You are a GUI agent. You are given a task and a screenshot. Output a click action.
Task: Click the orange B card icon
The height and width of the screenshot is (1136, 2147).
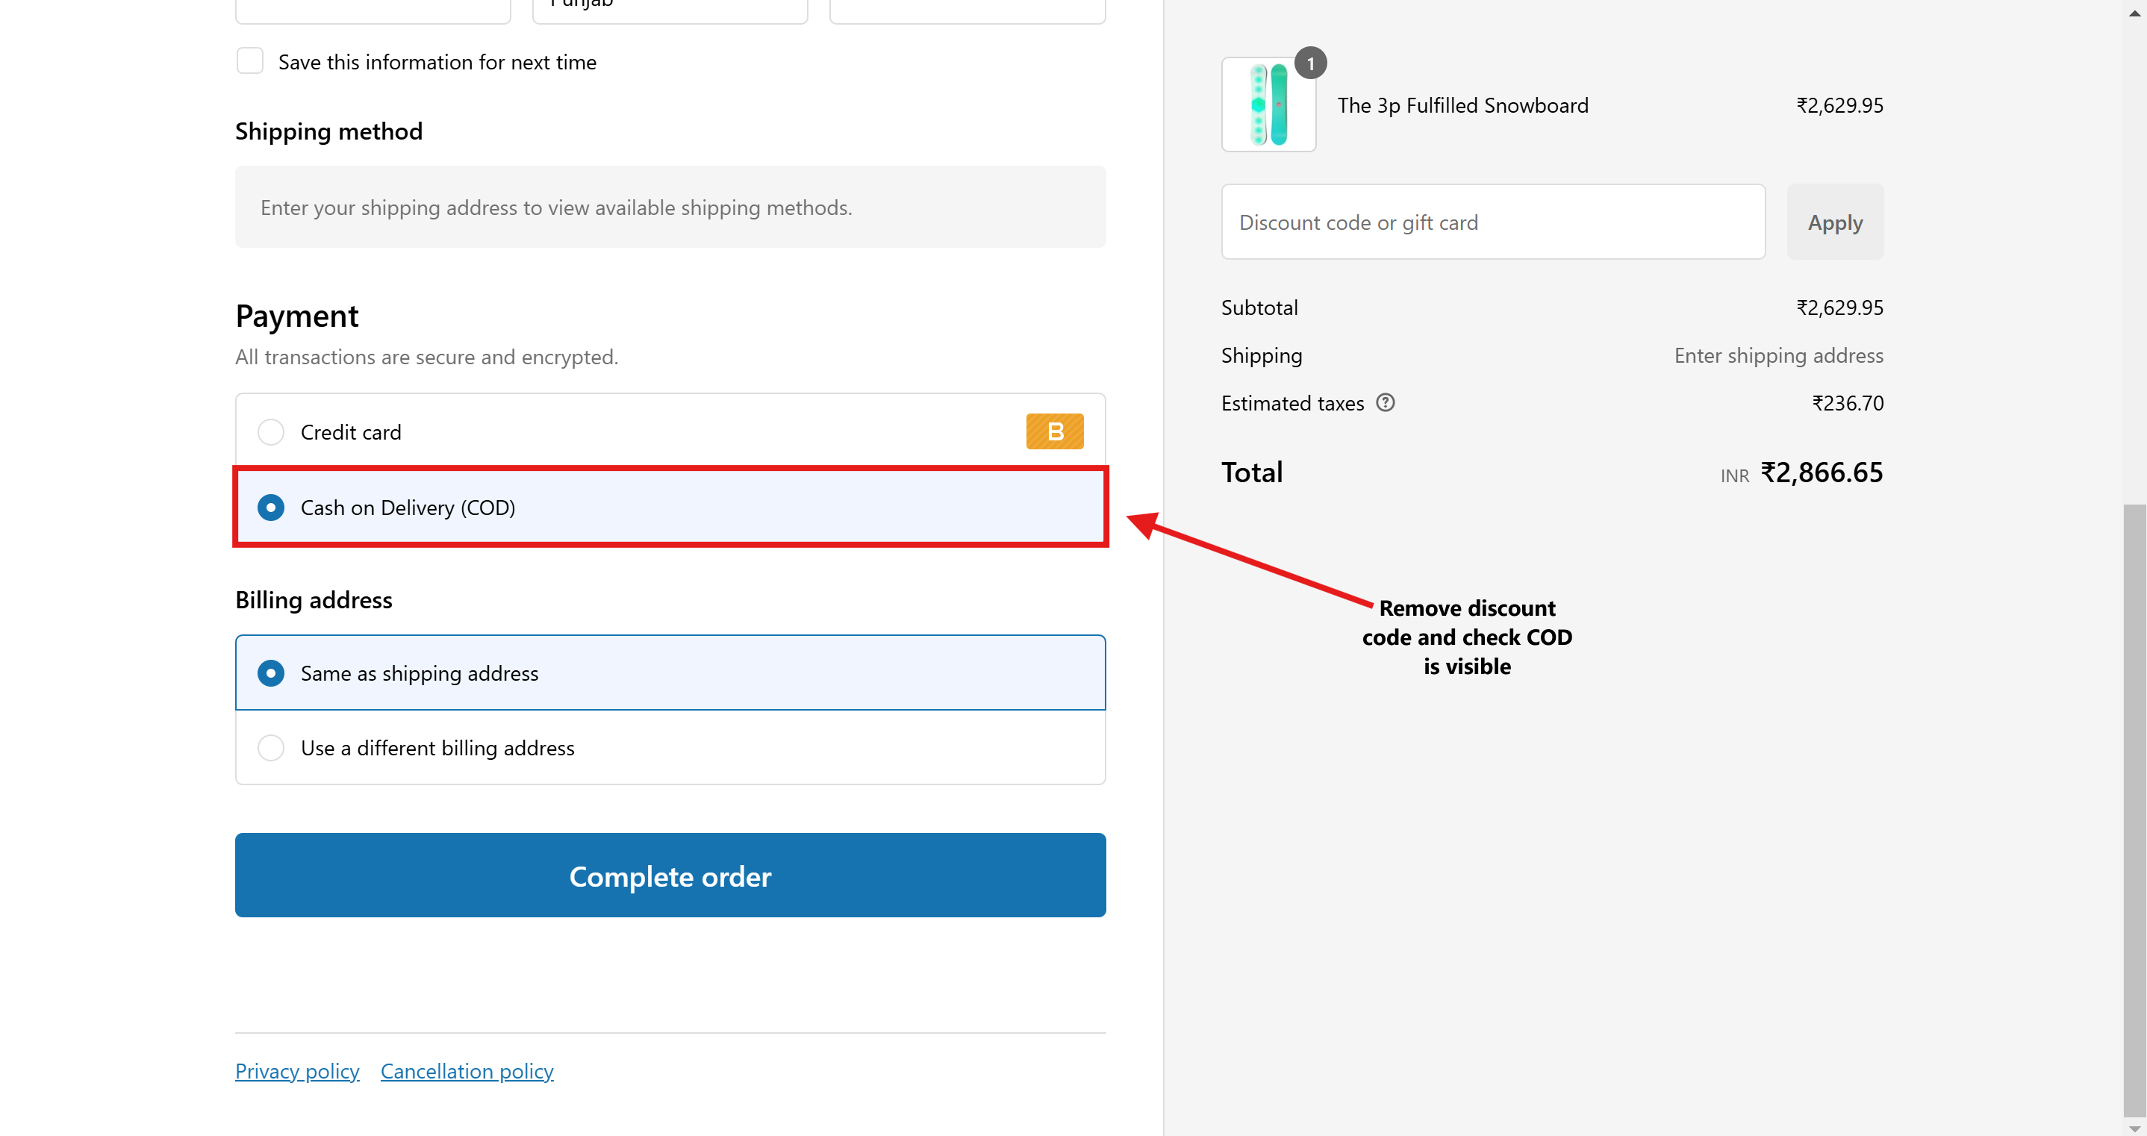(x=1054, y=431)
